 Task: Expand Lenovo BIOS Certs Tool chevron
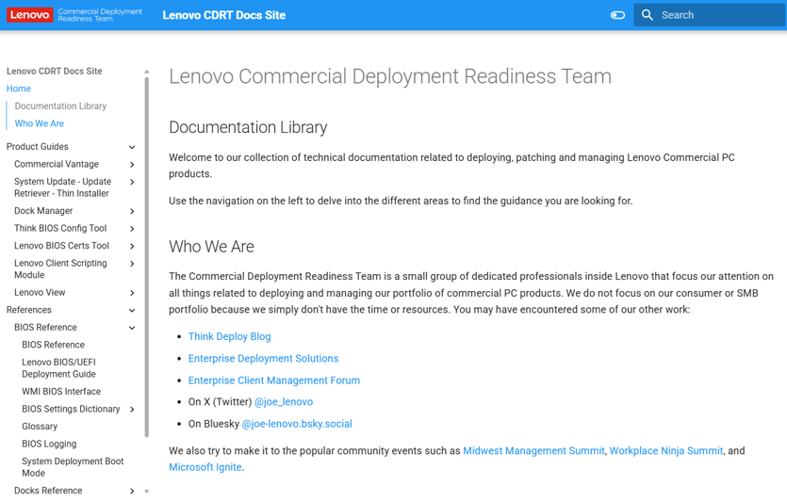click(132, 246)
